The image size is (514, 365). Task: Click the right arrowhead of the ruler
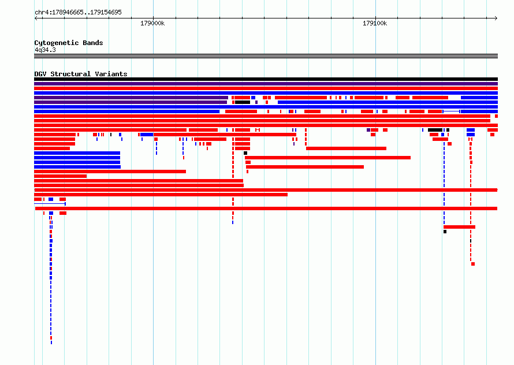pos(496,18)
